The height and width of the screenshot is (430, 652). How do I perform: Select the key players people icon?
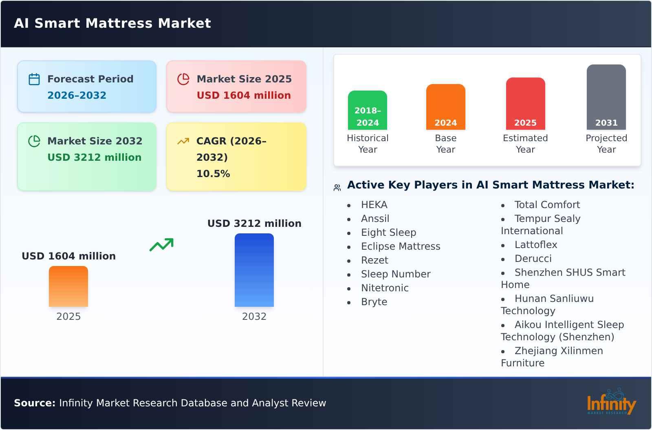[x=337, y=186]
